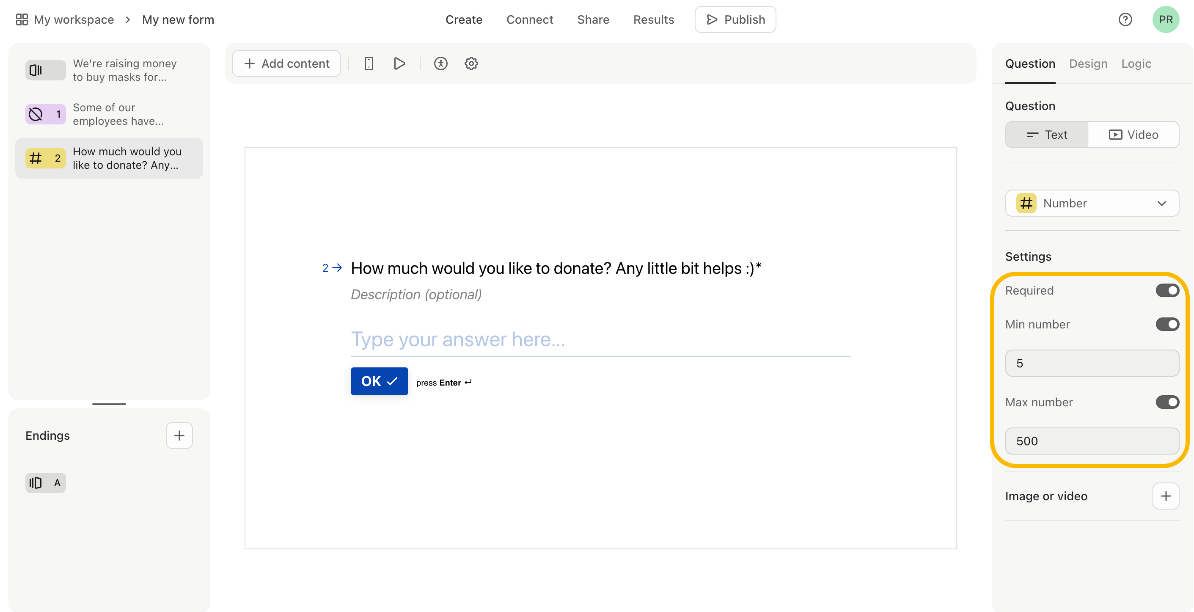
Task: Click the Add content button
Action: click(x=286, y=63)
